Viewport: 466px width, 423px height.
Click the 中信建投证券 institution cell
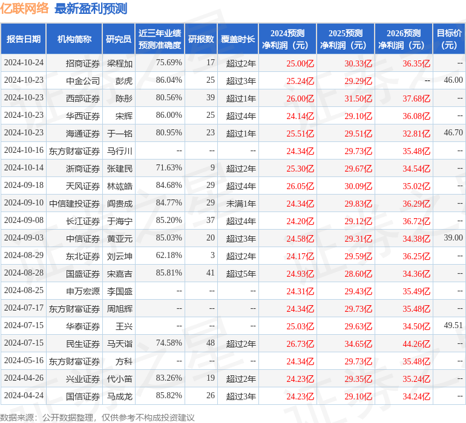74,204
